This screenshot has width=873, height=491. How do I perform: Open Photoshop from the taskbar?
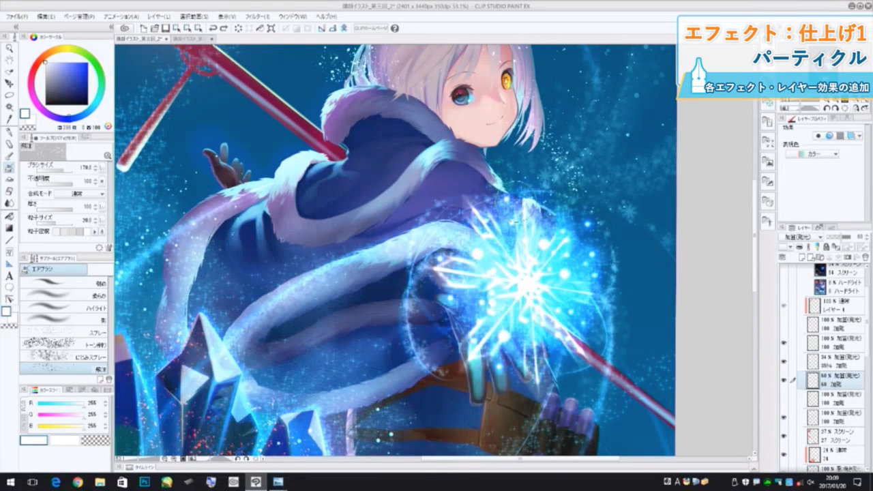pos(145,482)
